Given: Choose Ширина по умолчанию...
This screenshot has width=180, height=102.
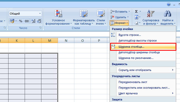Looking at the screenshot, I should click(x=143, y=58).
